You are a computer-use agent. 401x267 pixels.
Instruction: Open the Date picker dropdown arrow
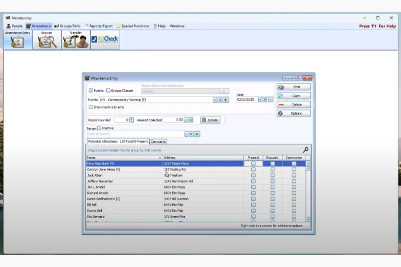pyautogui.click(x=260, y=100)
